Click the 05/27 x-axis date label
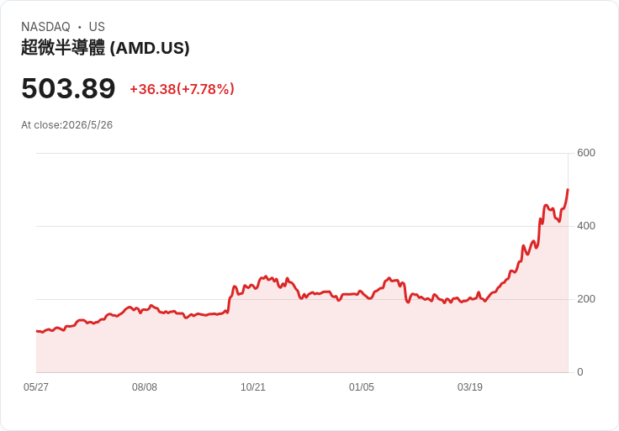Image resolution: width=619 pixels, height=431 pixels. pyautogui.click(x=36, y=386)
